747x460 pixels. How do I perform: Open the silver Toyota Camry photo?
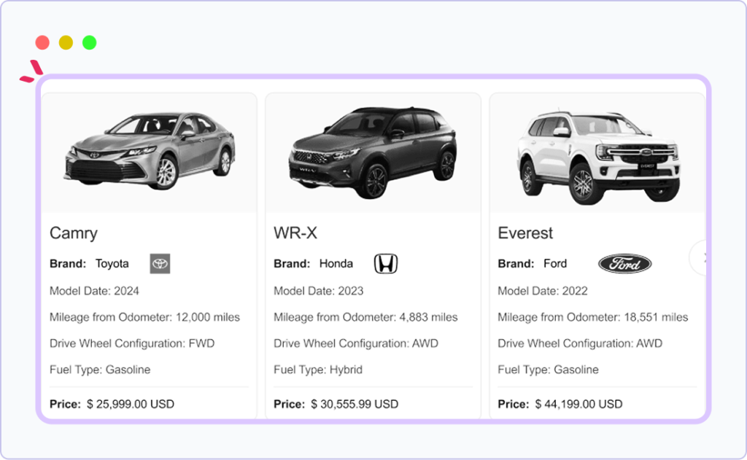coord(150,153)
